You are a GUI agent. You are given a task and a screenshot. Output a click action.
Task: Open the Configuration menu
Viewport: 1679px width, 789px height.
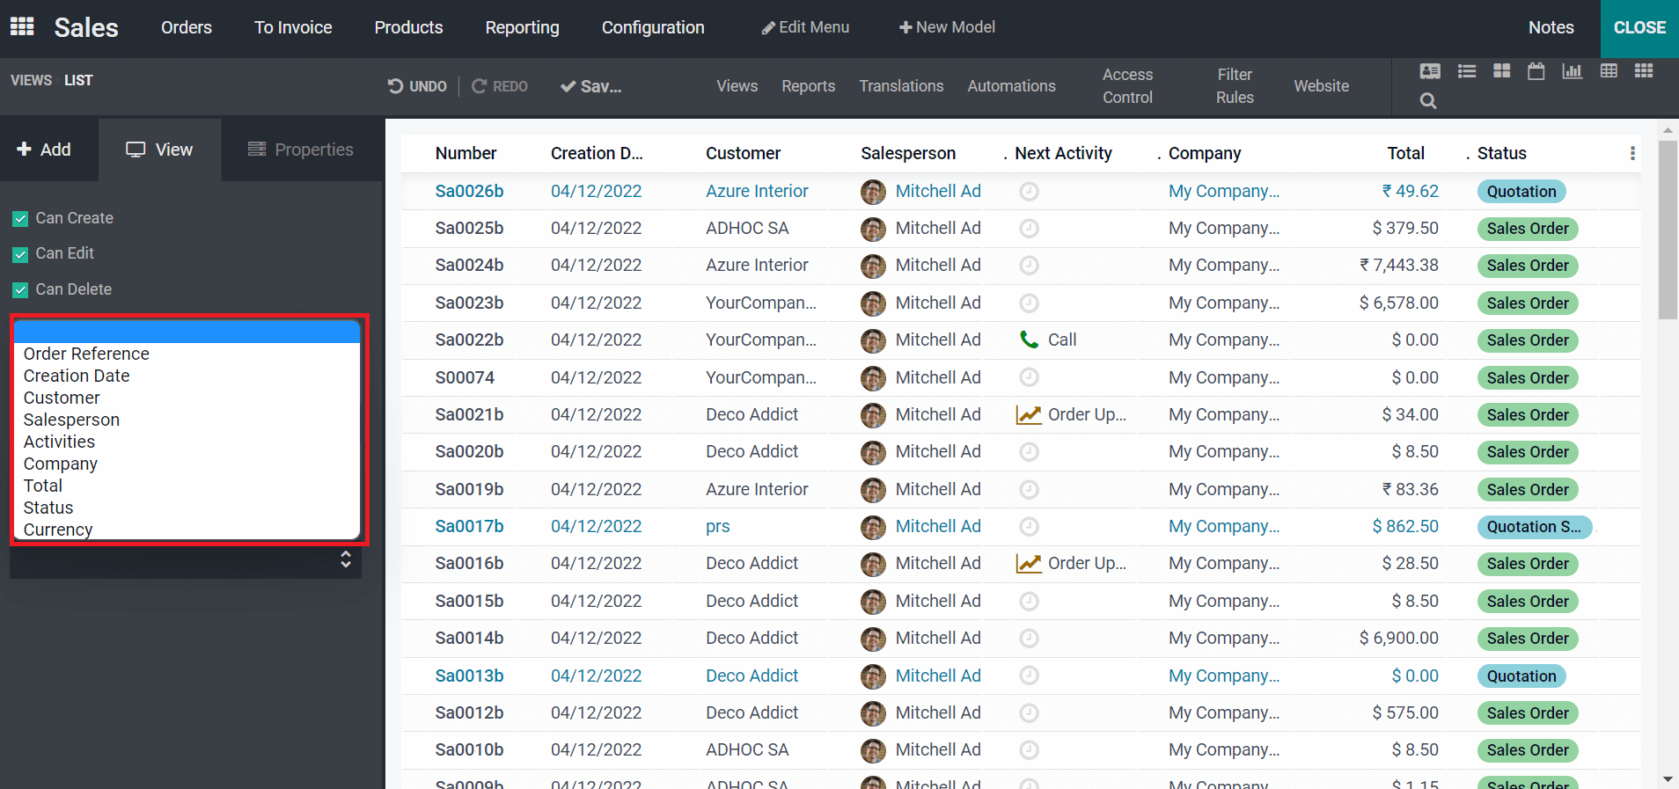pos(653,27)
